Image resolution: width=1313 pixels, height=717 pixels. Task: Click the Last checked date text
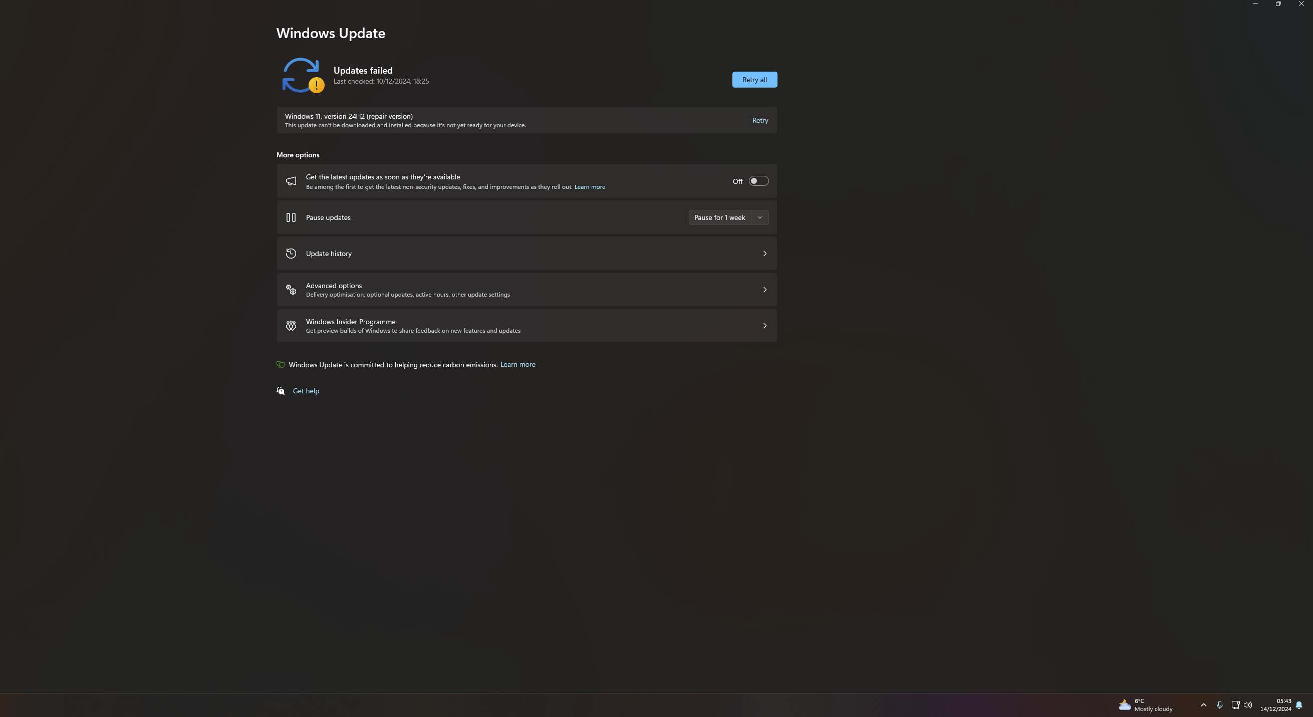point(381,82)
